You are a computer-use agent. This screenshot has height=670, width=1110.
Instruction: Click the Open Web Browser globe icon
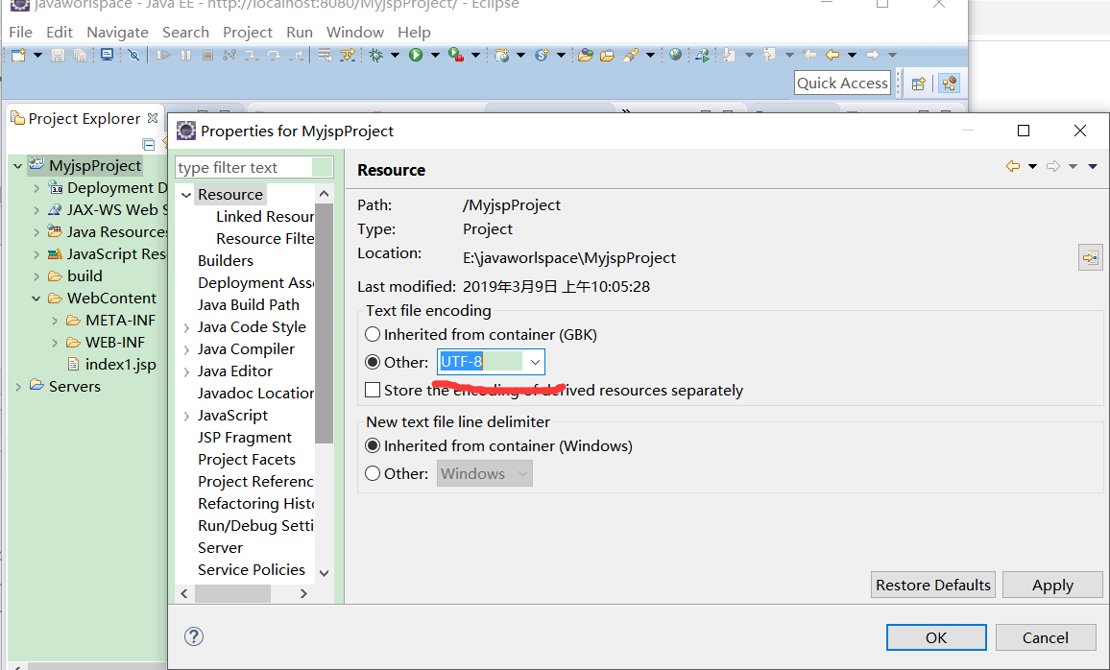pyautogui.click(x=676, y=56)
